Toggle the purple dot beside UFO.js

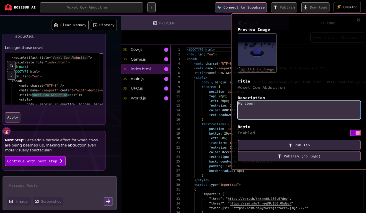pos(166,88)
